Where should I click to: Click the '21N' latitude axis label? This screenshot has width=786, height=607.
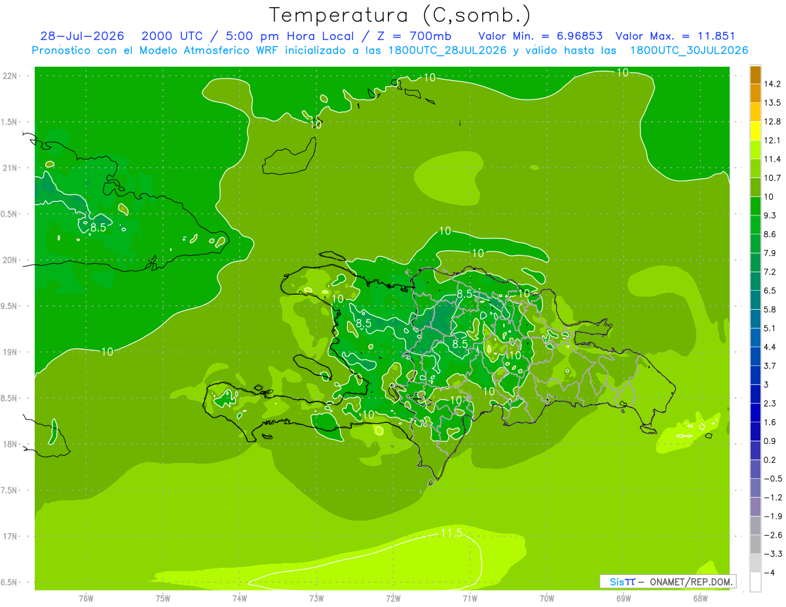point(11,168)
